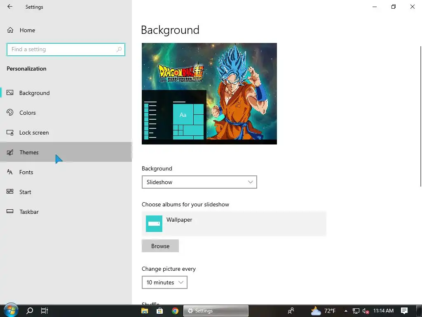
Task: Open the Taskbar settings page
Action: [x=66, y=212]
